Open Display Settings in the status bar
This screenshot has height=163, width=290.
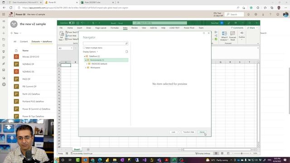203,153
